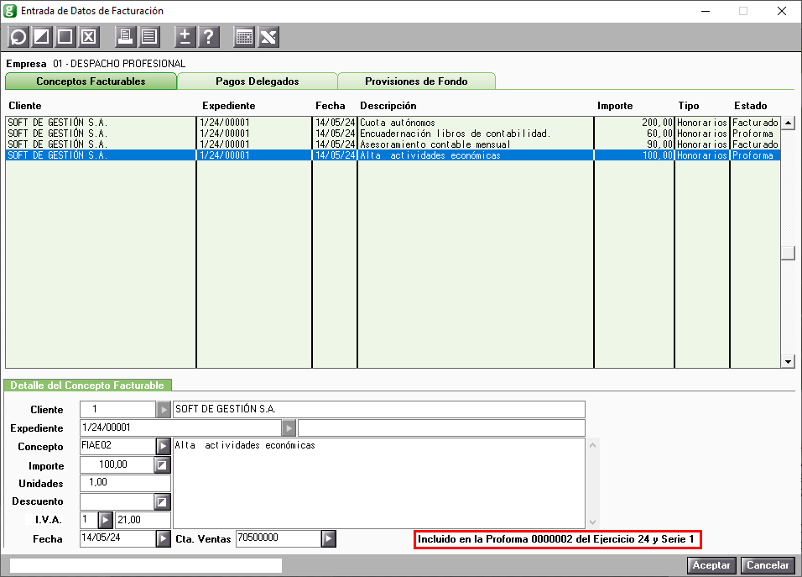This screenshot has width=802, height=577.
Task: Open the Concepto lookup arrow
Action: click(163, 446)
